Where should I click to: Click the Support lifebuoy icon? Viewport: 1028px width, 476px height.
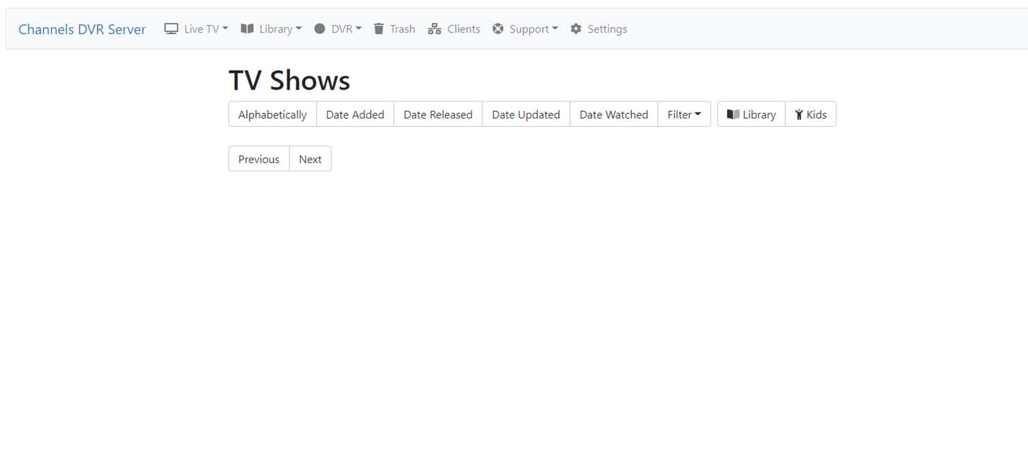pos(498,29)
